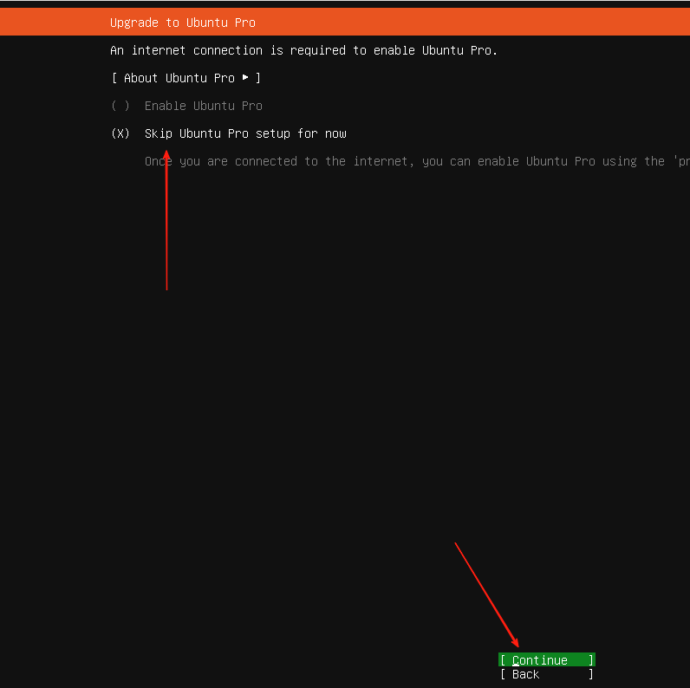Choose Skip Ubuntu Pro setup for now label
Viewport: 690px width, 688px height.
point(245,133)
